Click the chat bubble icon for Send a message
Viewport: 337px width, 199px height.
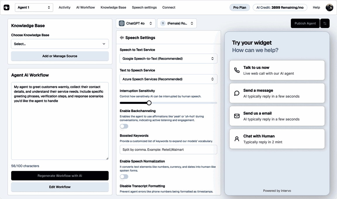237,93
